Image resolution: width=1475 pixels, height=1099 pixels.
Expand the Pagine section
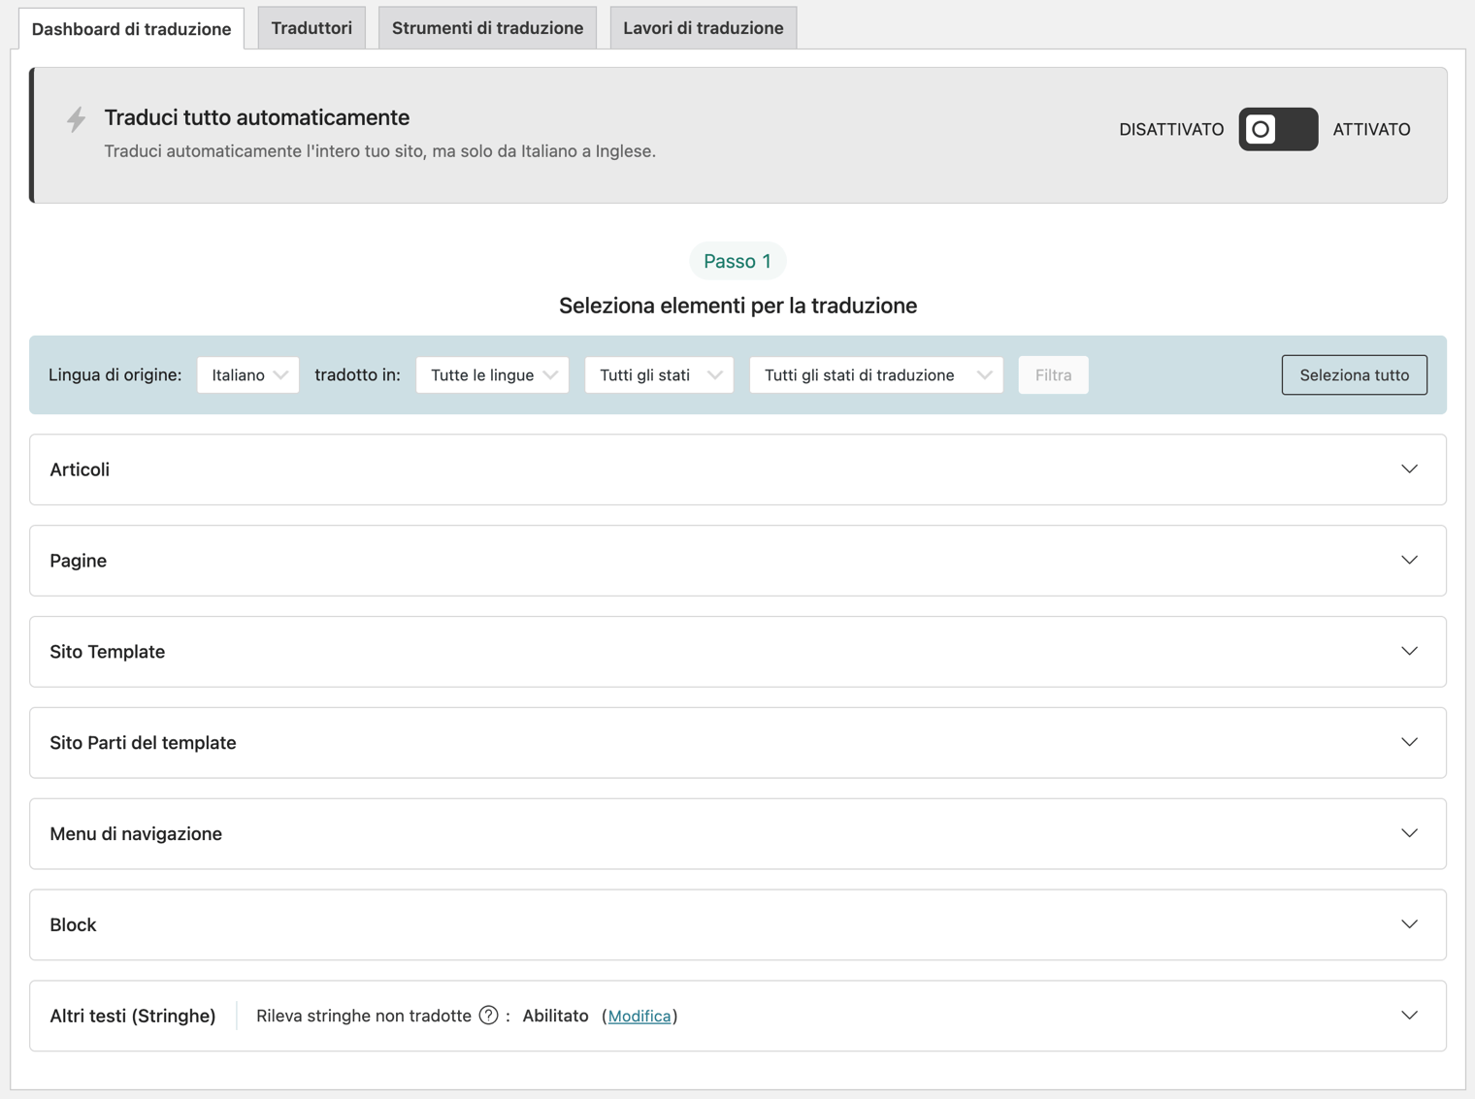click(1409, 560)
